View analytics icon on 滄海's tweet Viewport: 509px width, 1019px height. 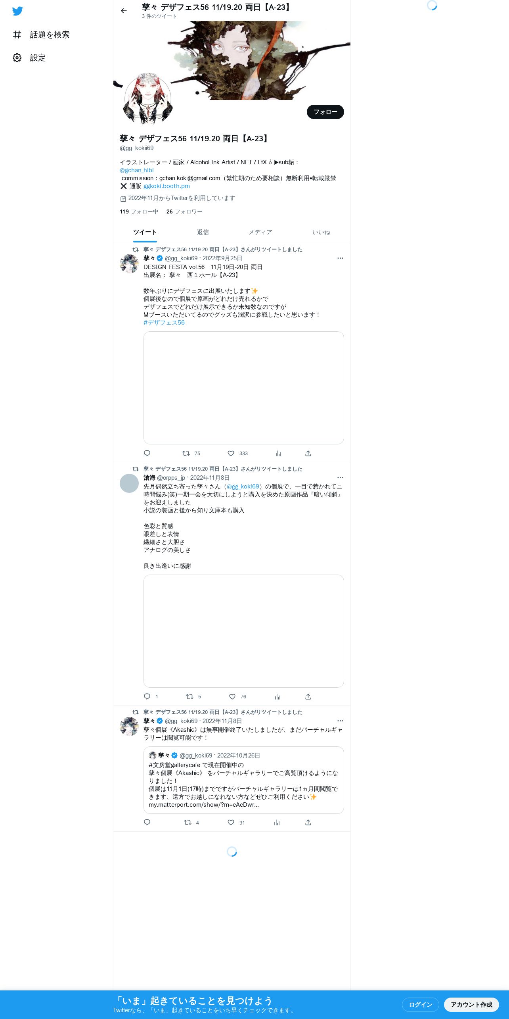(x=277, y=696)
